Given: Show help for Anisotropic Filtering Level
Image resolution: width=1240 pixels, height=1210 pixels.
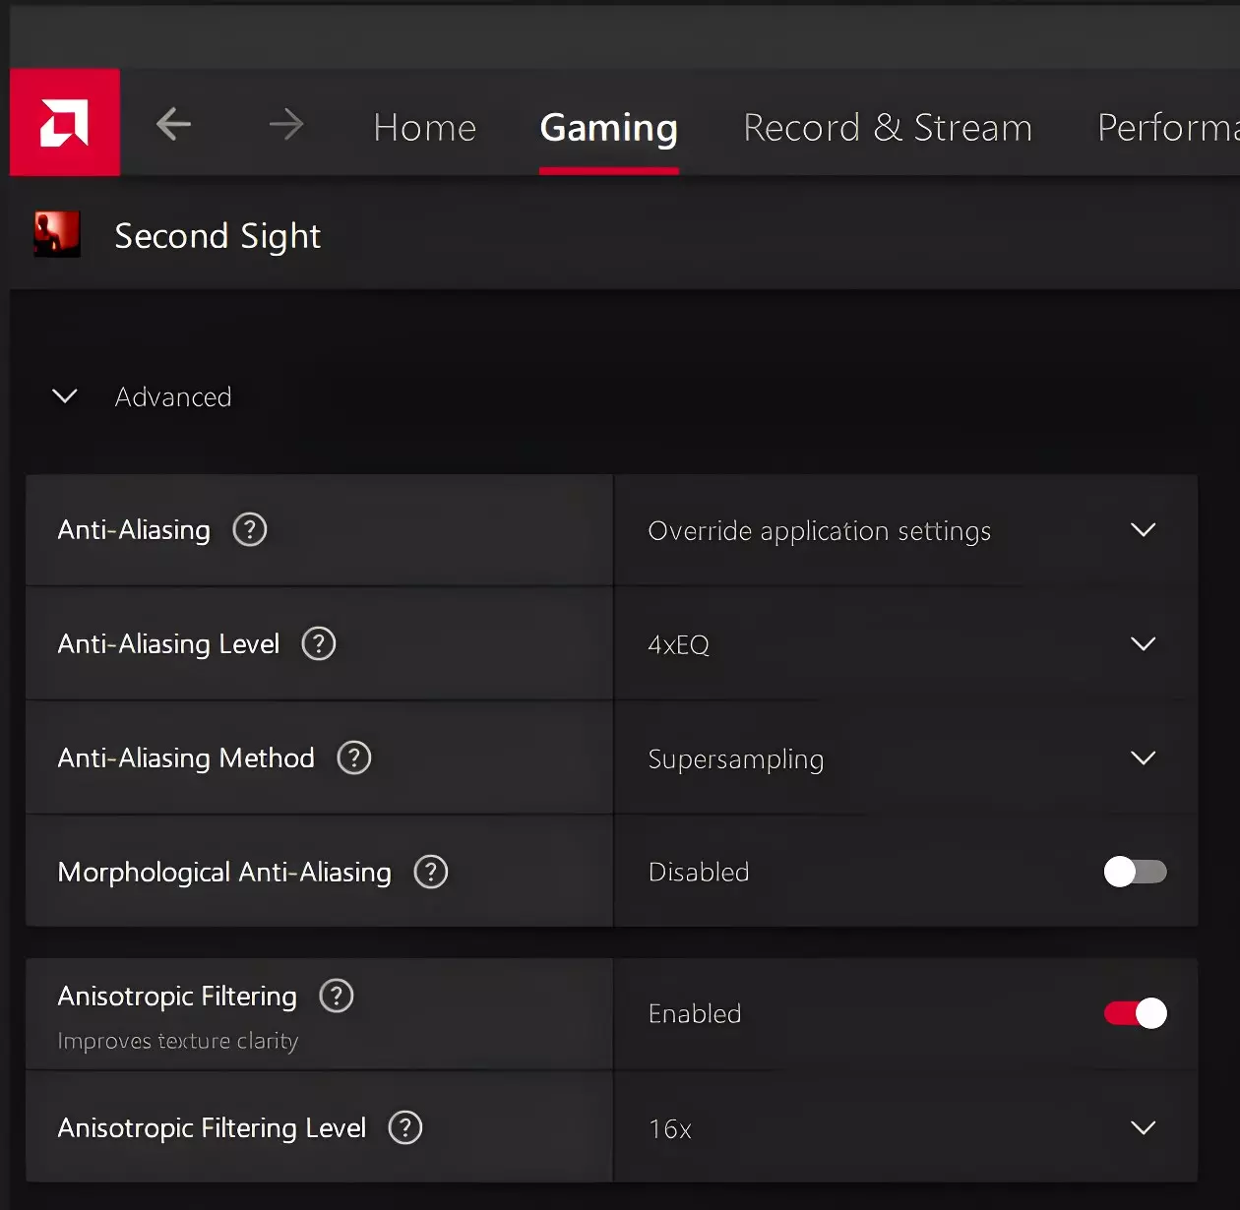Looking at the screenshot, I should click(x=405, y=1127).
